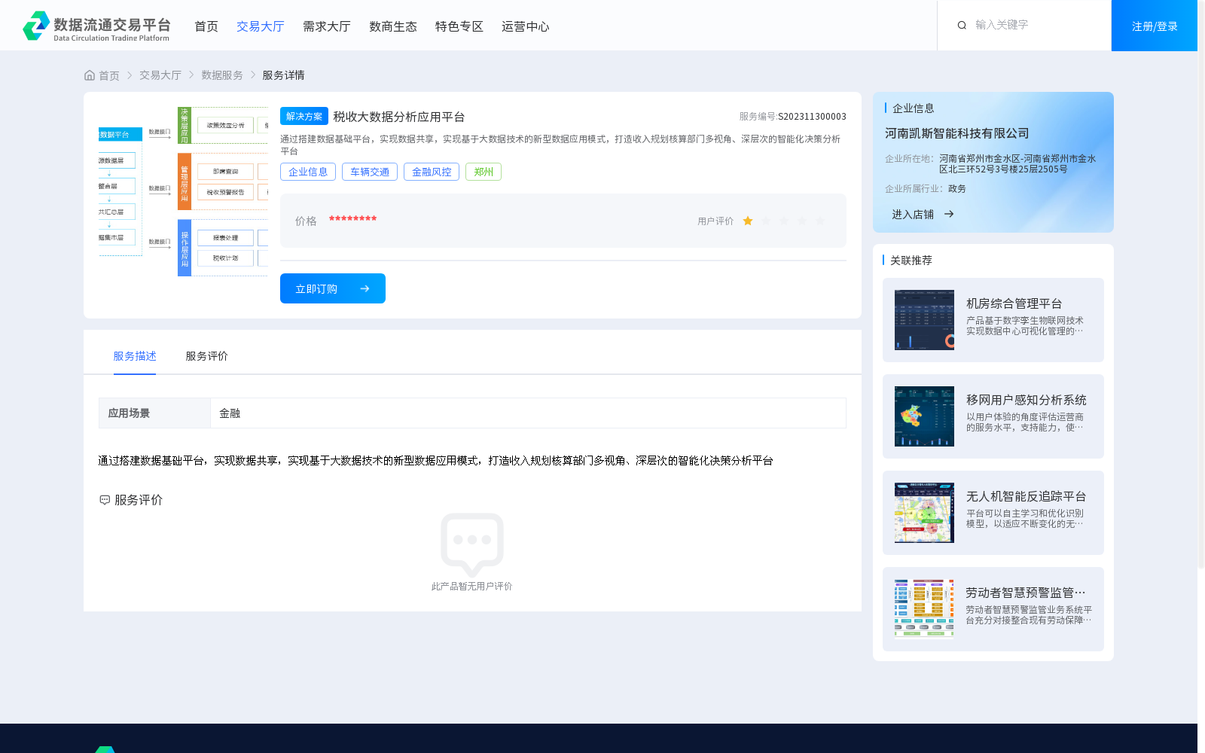Image resolution: width=1205 pixels, height=753 pixels.
Task: Open 运营中心 in top navigation
Action: (526, 26)
